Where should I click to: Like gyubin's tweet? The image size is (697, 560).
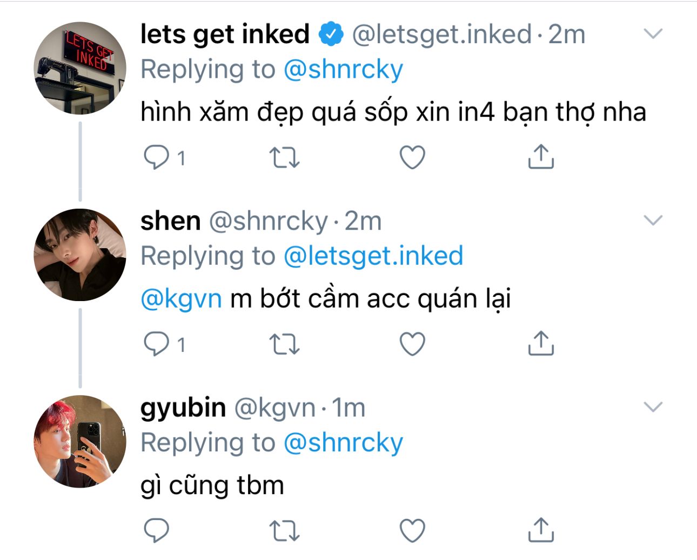412,530
